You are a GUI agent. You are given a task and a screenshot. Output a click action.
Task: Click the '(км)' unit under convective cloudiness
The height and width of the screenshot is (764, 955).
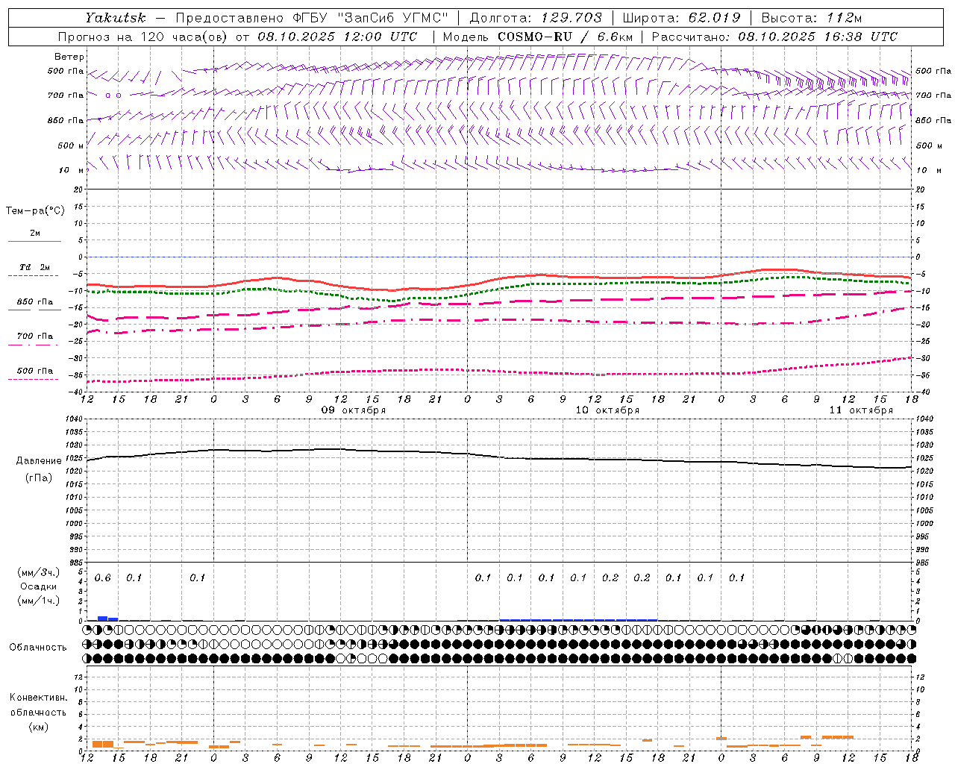point(38,727)
